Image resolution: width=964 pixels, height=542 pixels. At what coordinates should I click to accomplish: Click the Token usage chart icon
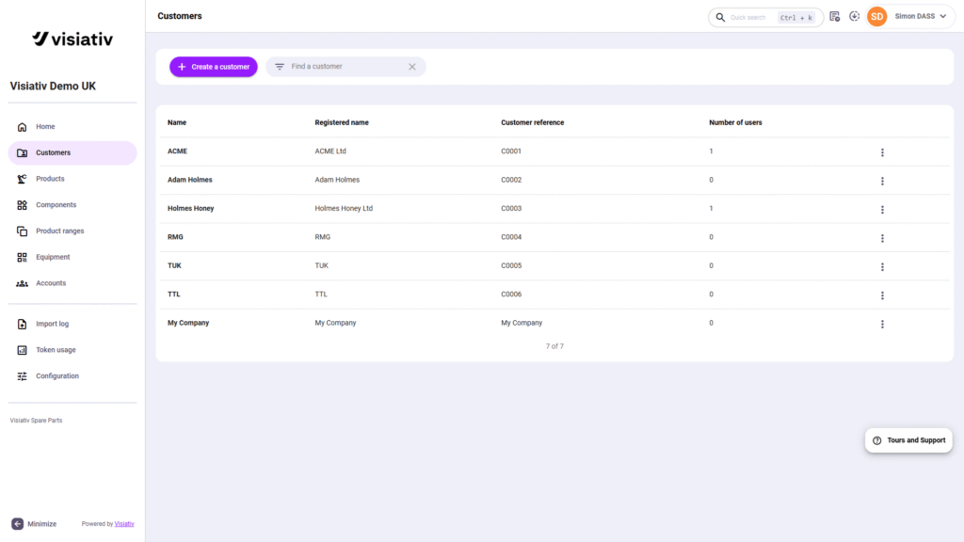click(x=23, y=350)
